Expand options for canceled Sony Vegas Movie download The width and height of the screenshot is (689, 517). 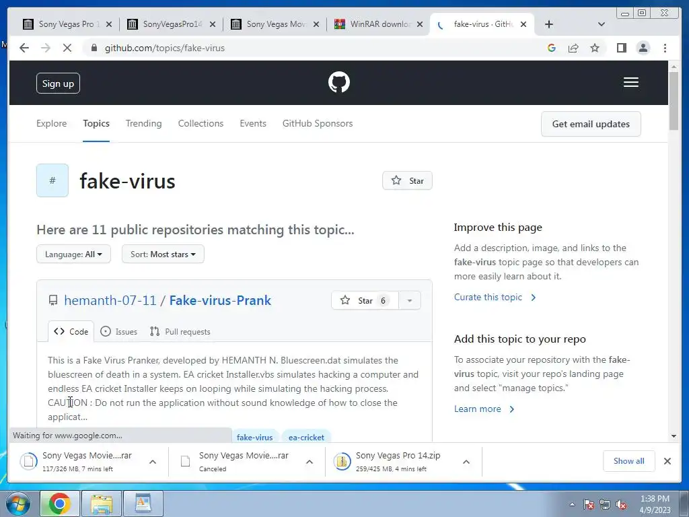[x=310, y=462]
